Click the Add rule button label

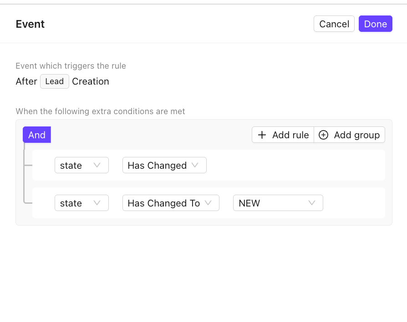(x=290, y=135)
